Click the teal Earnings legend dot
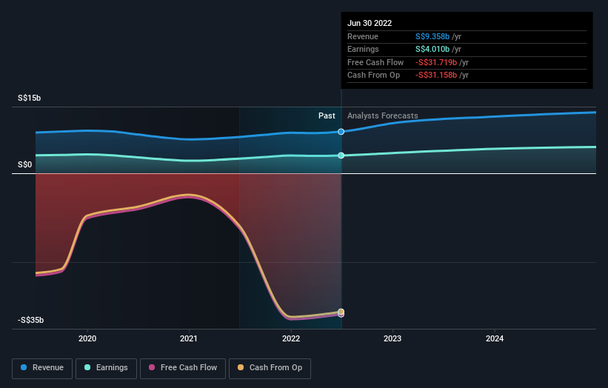This screenshot has height=388, width=608. (x=87, y=367)
